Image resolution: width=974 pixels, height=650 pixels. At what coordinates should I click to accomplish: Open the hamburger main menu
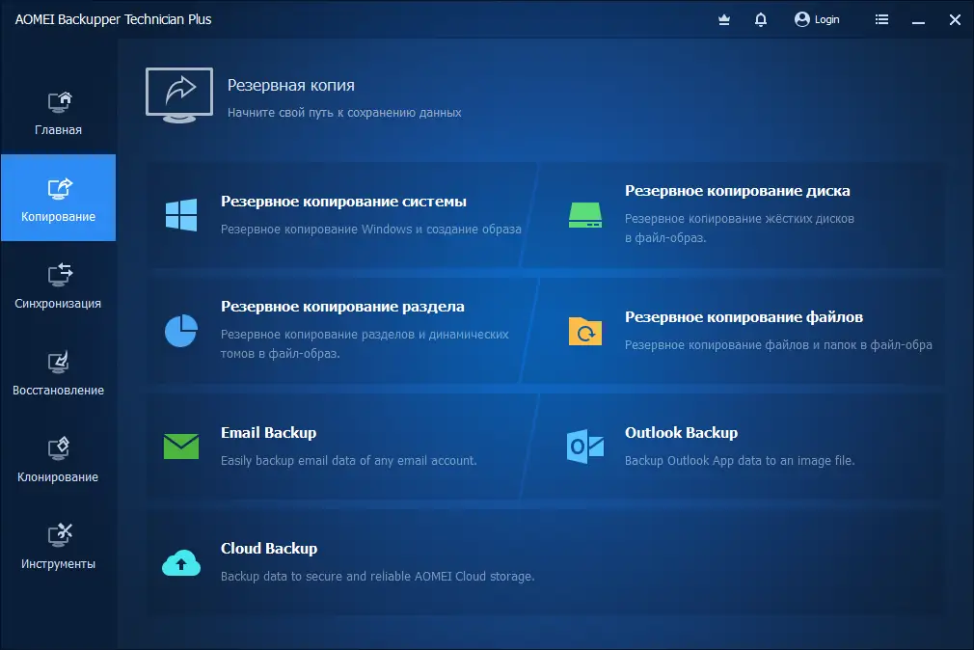(881, 19)
